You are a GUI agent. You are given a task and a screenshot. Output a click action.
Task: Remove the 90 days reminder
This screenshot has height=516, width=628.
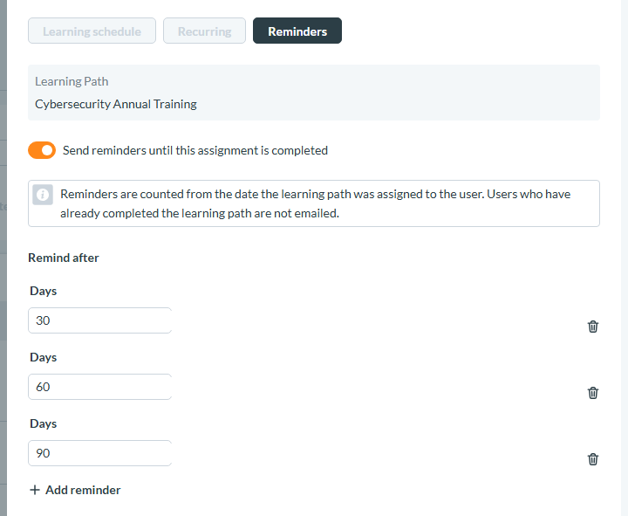click(593, 459)
